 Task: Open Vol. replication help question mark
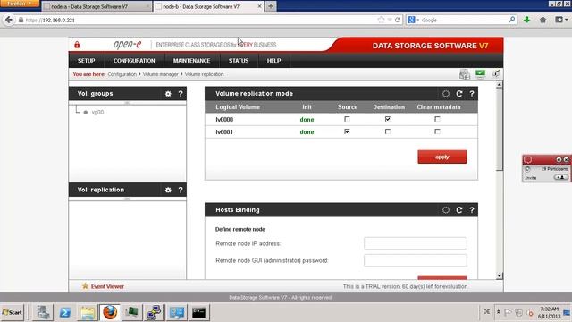tap(181, 190)
